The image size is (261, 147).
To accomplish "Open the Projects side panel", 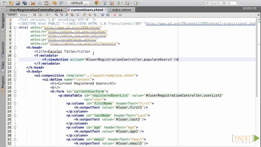I will 3,84.
